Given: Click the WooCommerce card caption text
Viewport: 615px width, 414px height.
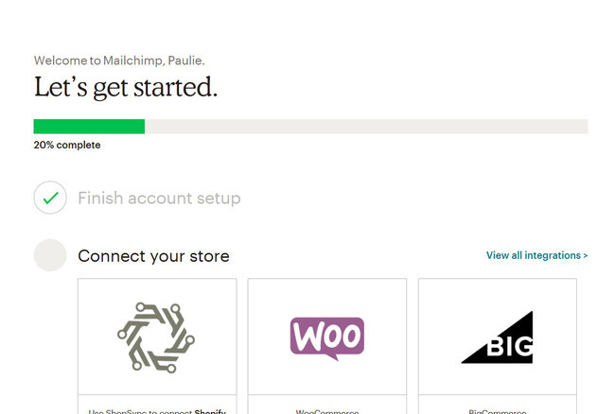Looking at the screenshot, I should [327, 411].
